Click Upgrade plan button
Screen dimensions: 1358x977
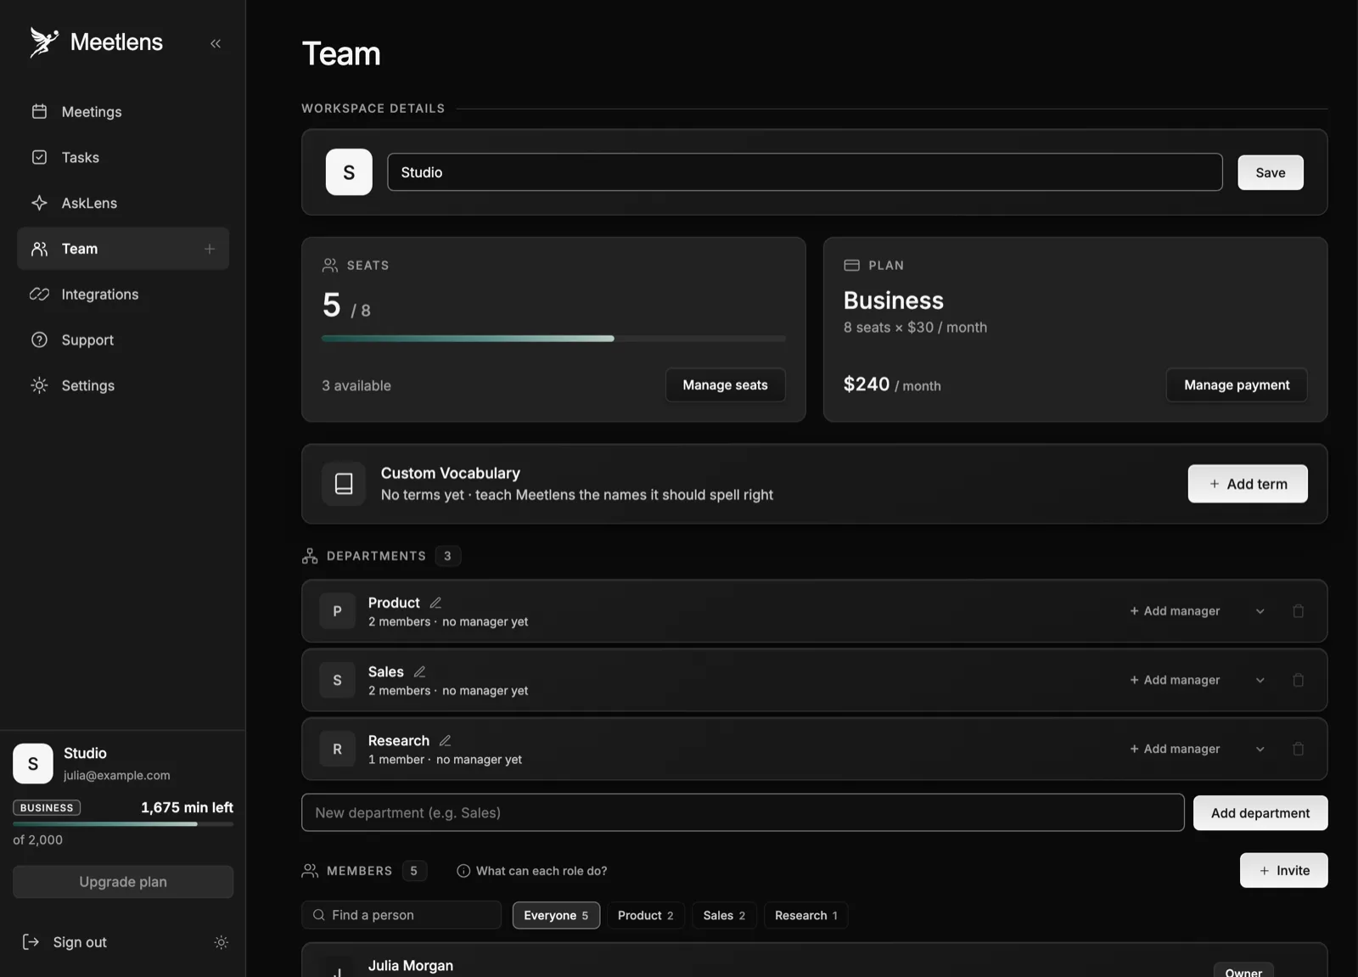coord(123,882)
